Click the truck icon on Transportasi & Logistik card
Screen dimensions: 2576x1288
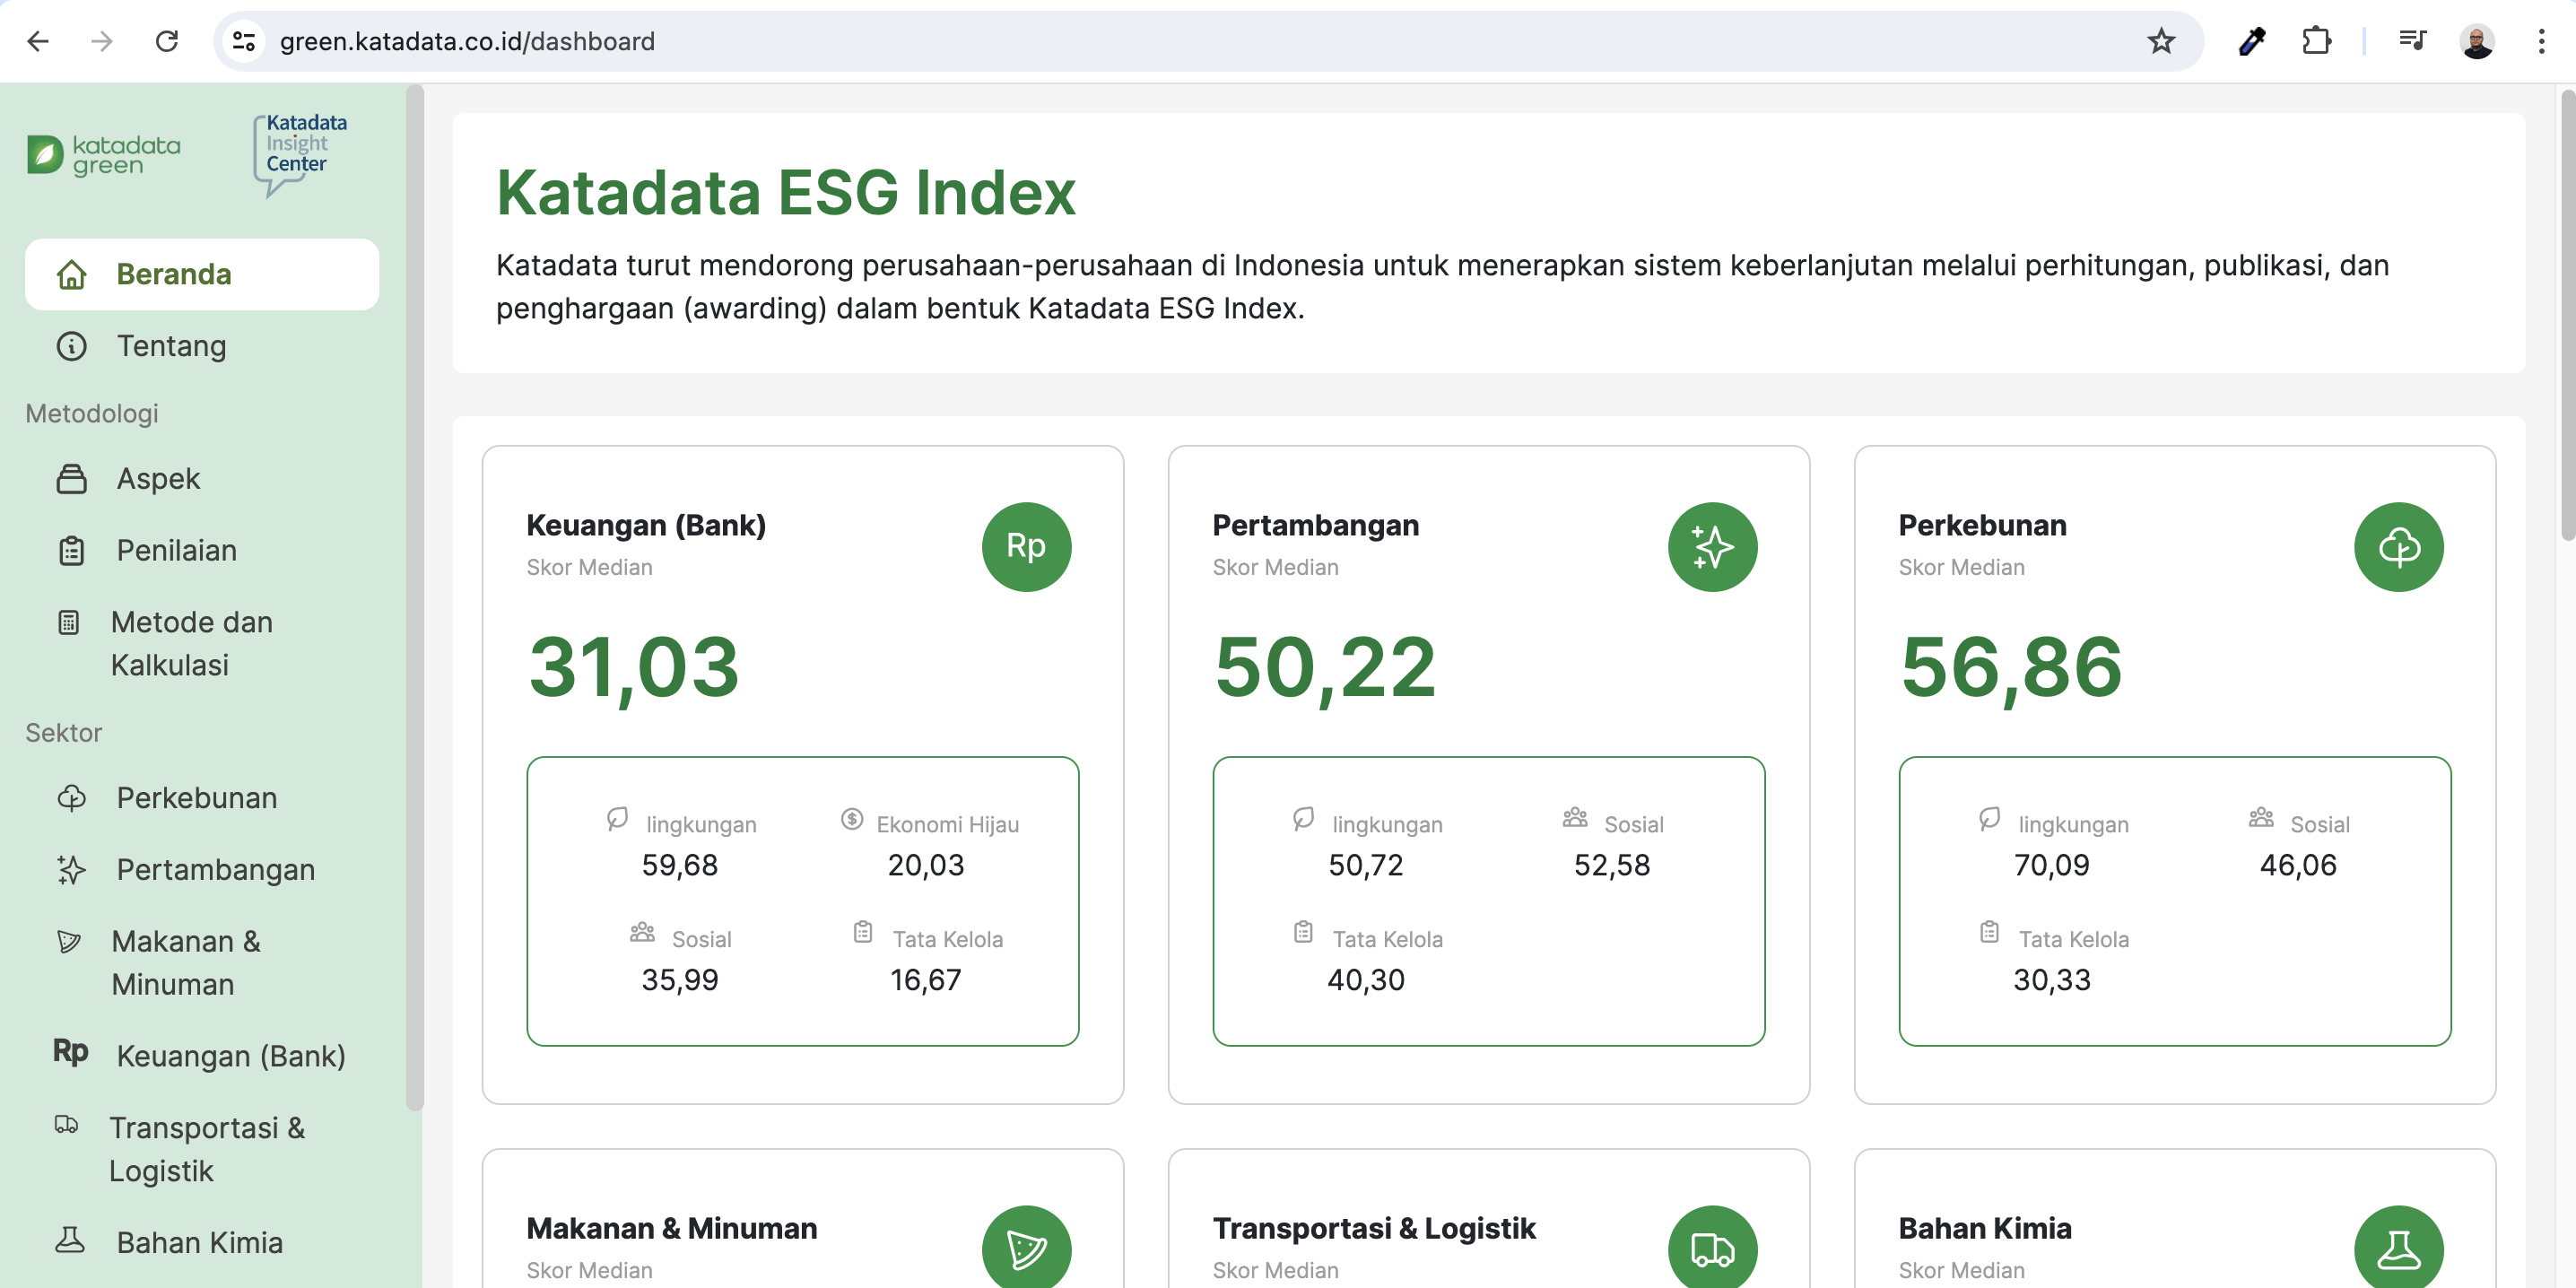click(1712, 1248)
